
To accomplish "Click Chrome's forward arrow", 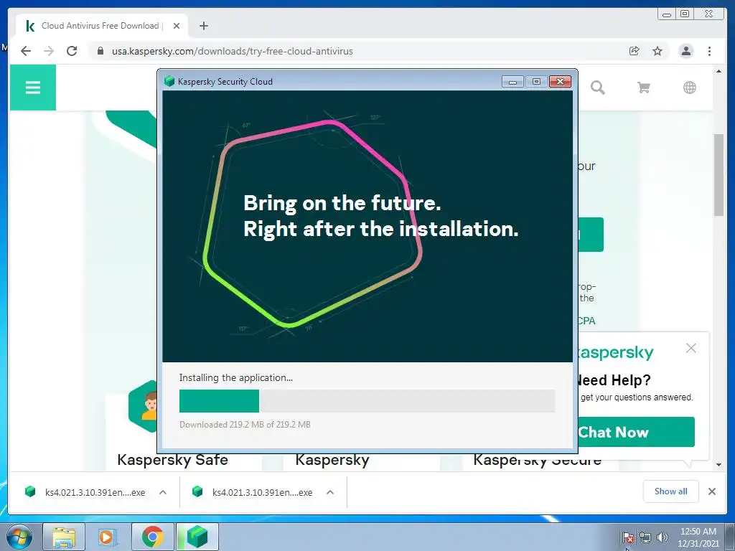I will point(49,51).
